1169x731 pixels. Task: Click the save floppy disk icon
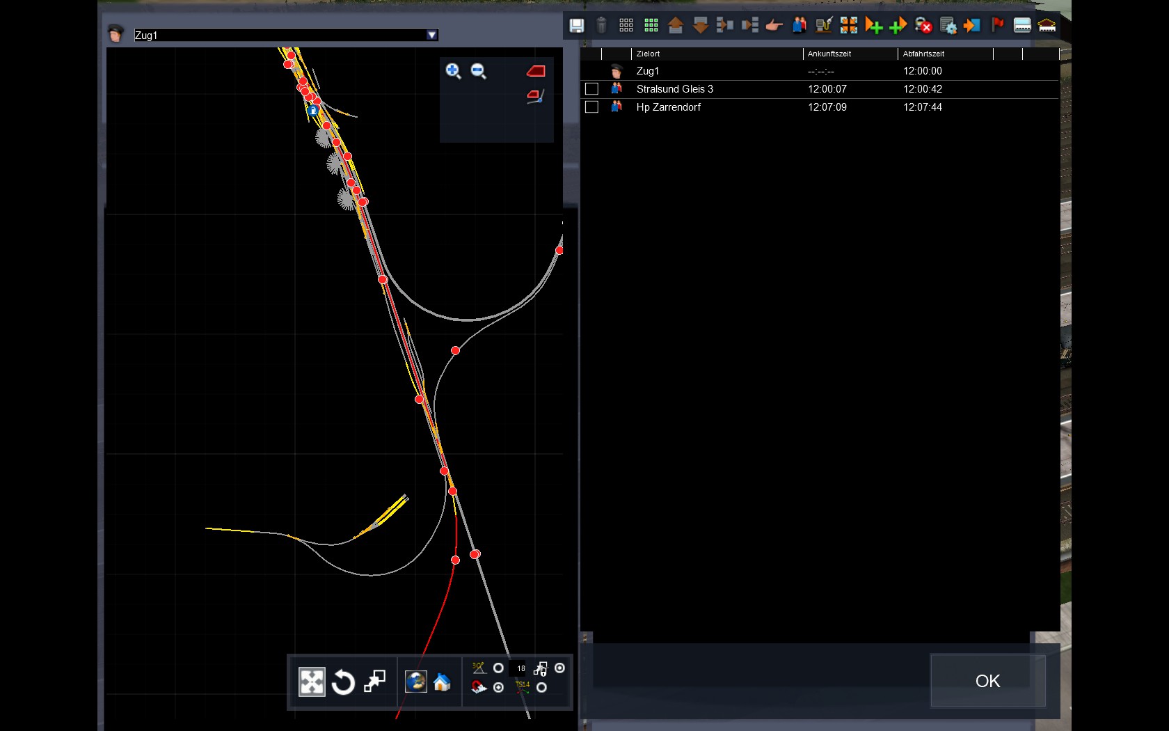[577, 26]
